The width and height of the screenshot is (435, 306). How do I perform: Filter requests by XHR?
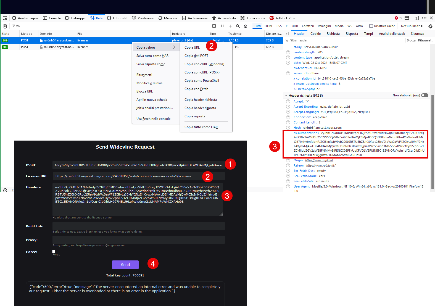coord(295,26)
